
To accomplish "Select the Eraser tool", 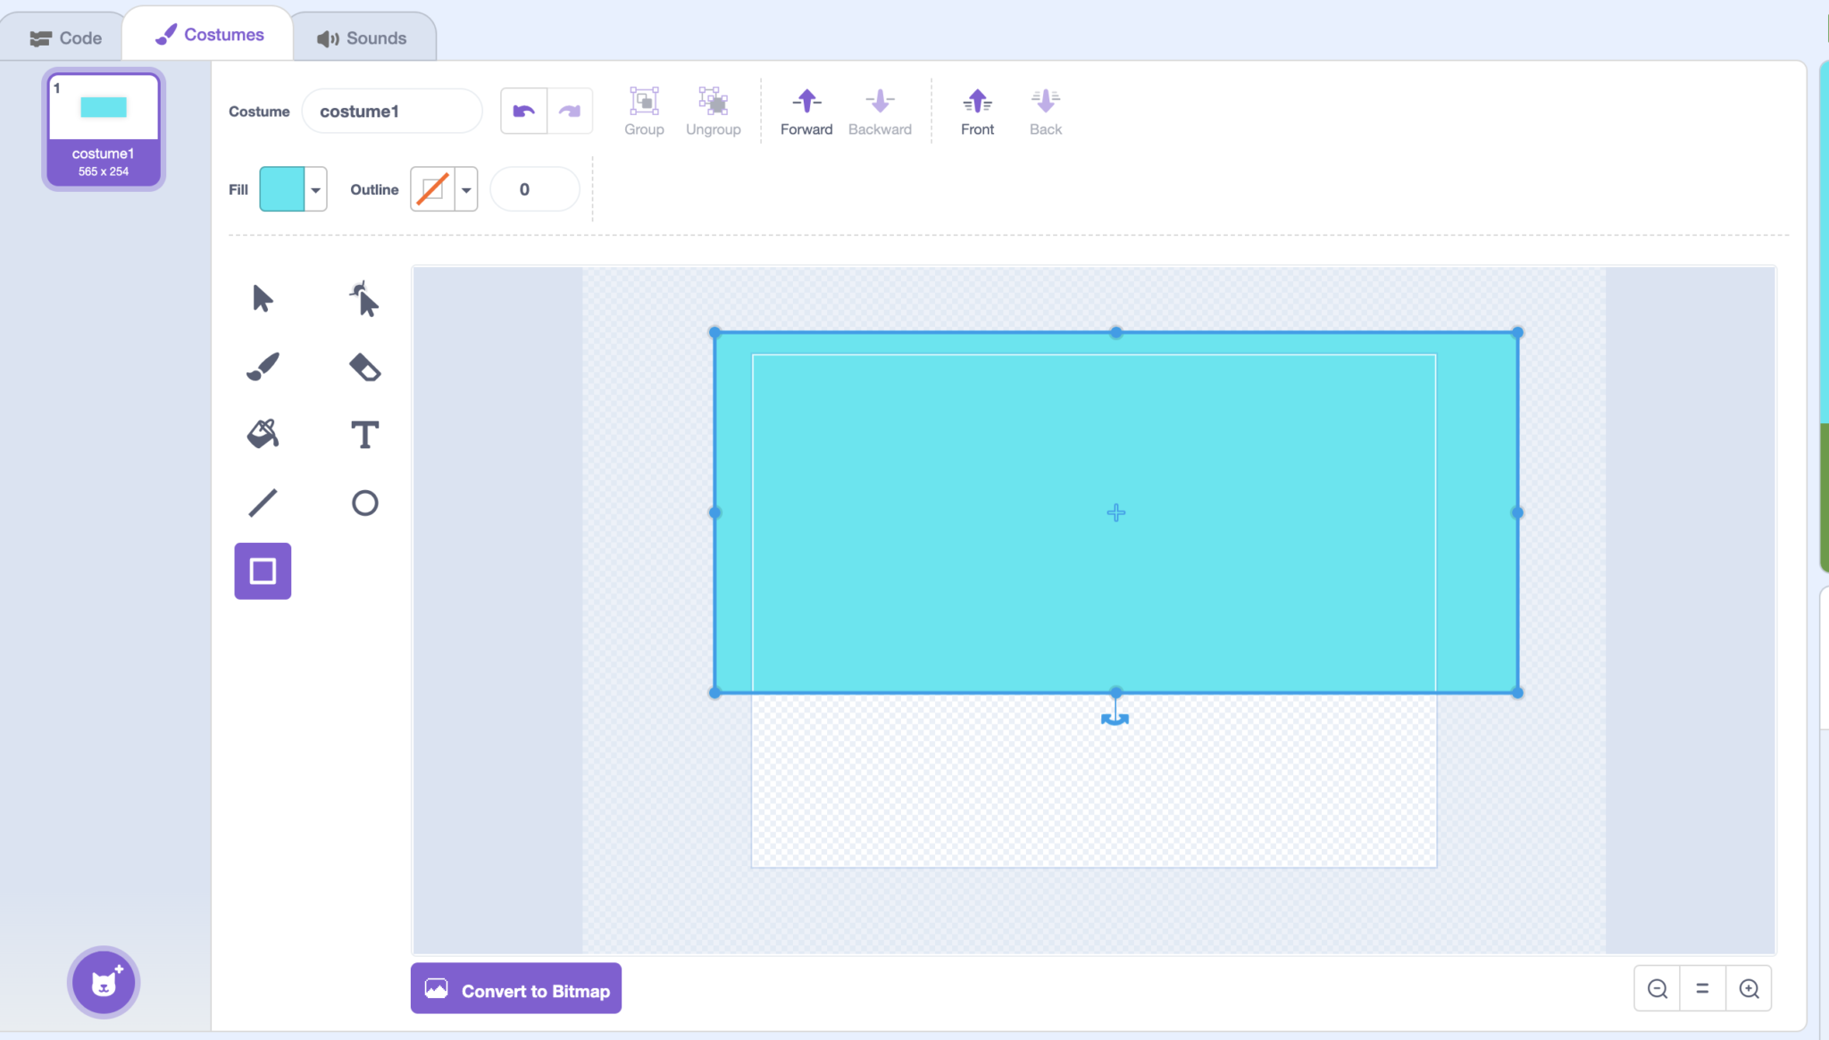I will (x=364, y=366).
